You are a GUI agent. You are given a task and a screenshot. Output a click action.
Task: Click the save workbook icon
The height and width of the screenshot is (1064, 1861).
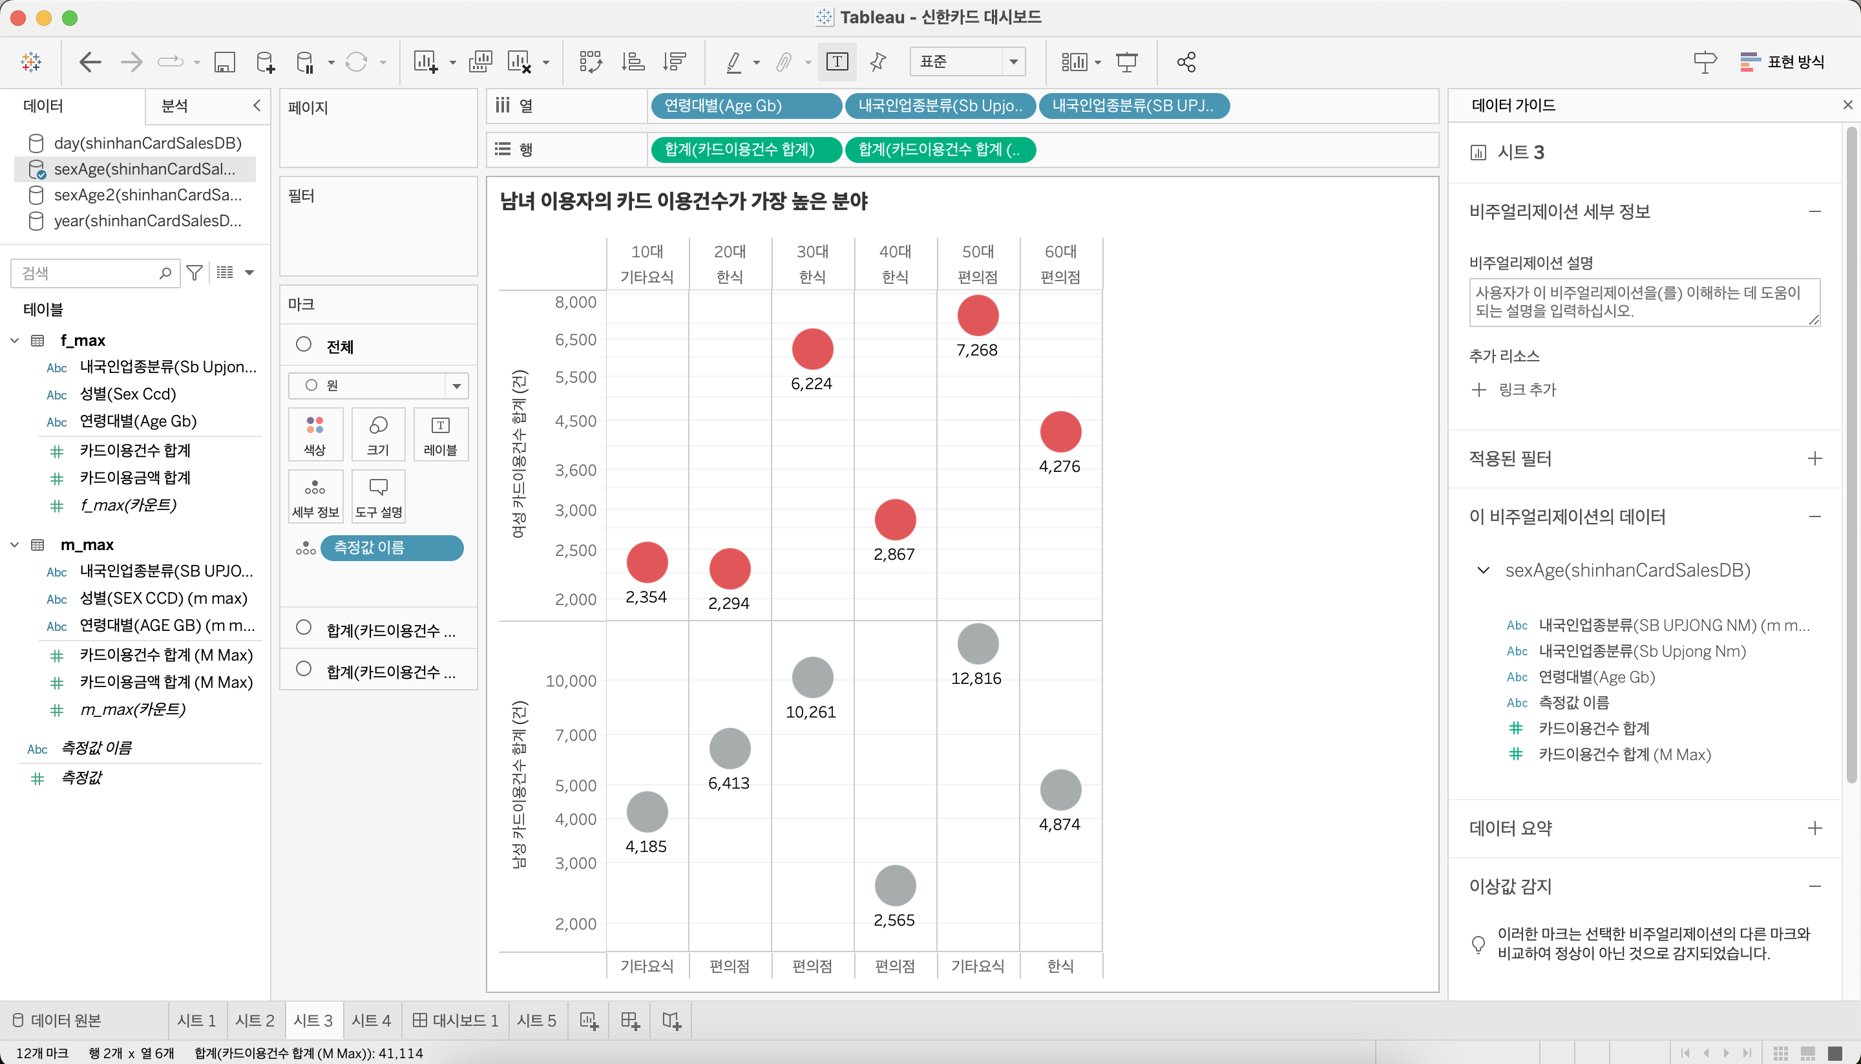point(224,62)
